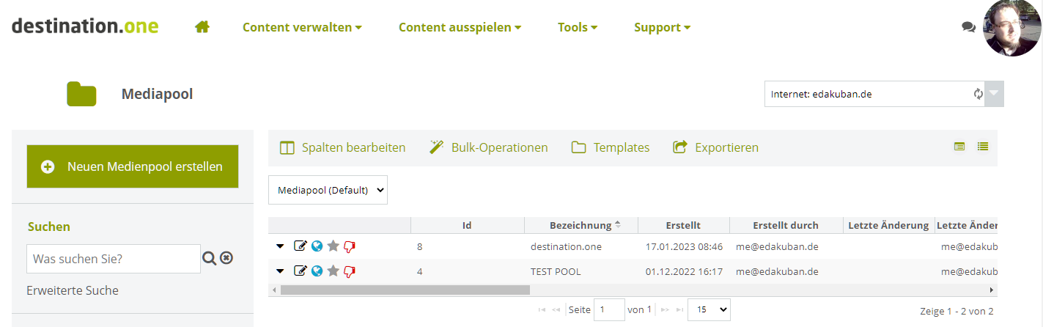Open the chat messages icon
Viewport: 1043px width, 327px height.
968,27
